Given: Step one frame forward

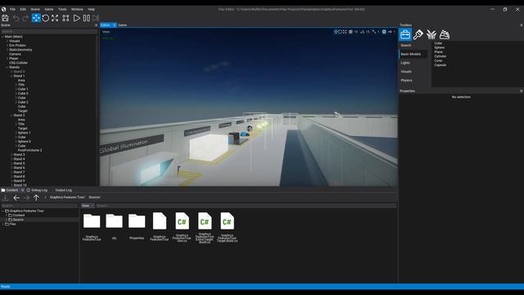Looking at the screenshot, I should click(x=96, y=18).
